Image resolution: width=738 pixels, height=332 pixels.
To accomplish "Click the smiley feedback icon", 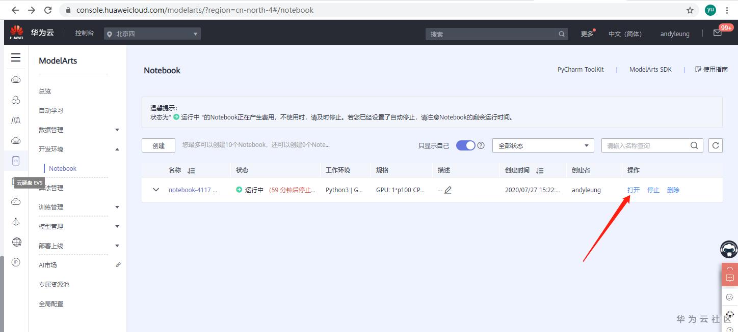I will click(729, 297).
